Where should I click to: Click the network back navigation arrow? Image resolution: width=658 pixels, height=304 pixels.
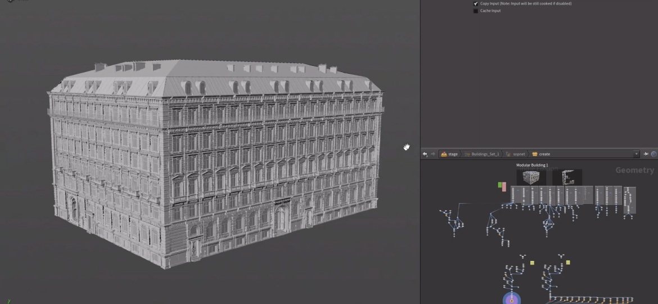coord(425,154)
